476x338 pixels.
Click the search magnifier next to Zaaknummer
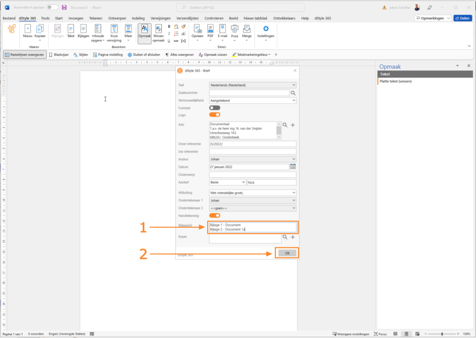tap(293, 93)
